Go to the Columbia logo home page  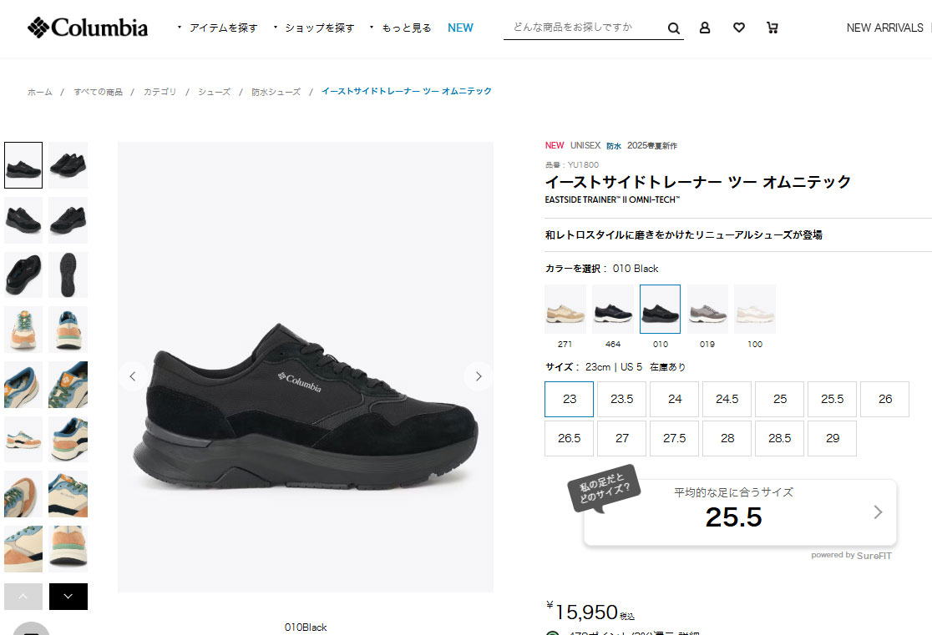coord(88,28)
